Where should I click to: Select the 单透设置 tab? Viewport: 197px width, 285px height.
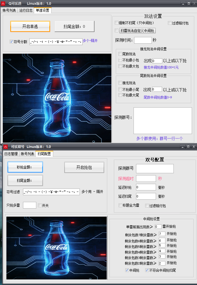coord(43,10)
